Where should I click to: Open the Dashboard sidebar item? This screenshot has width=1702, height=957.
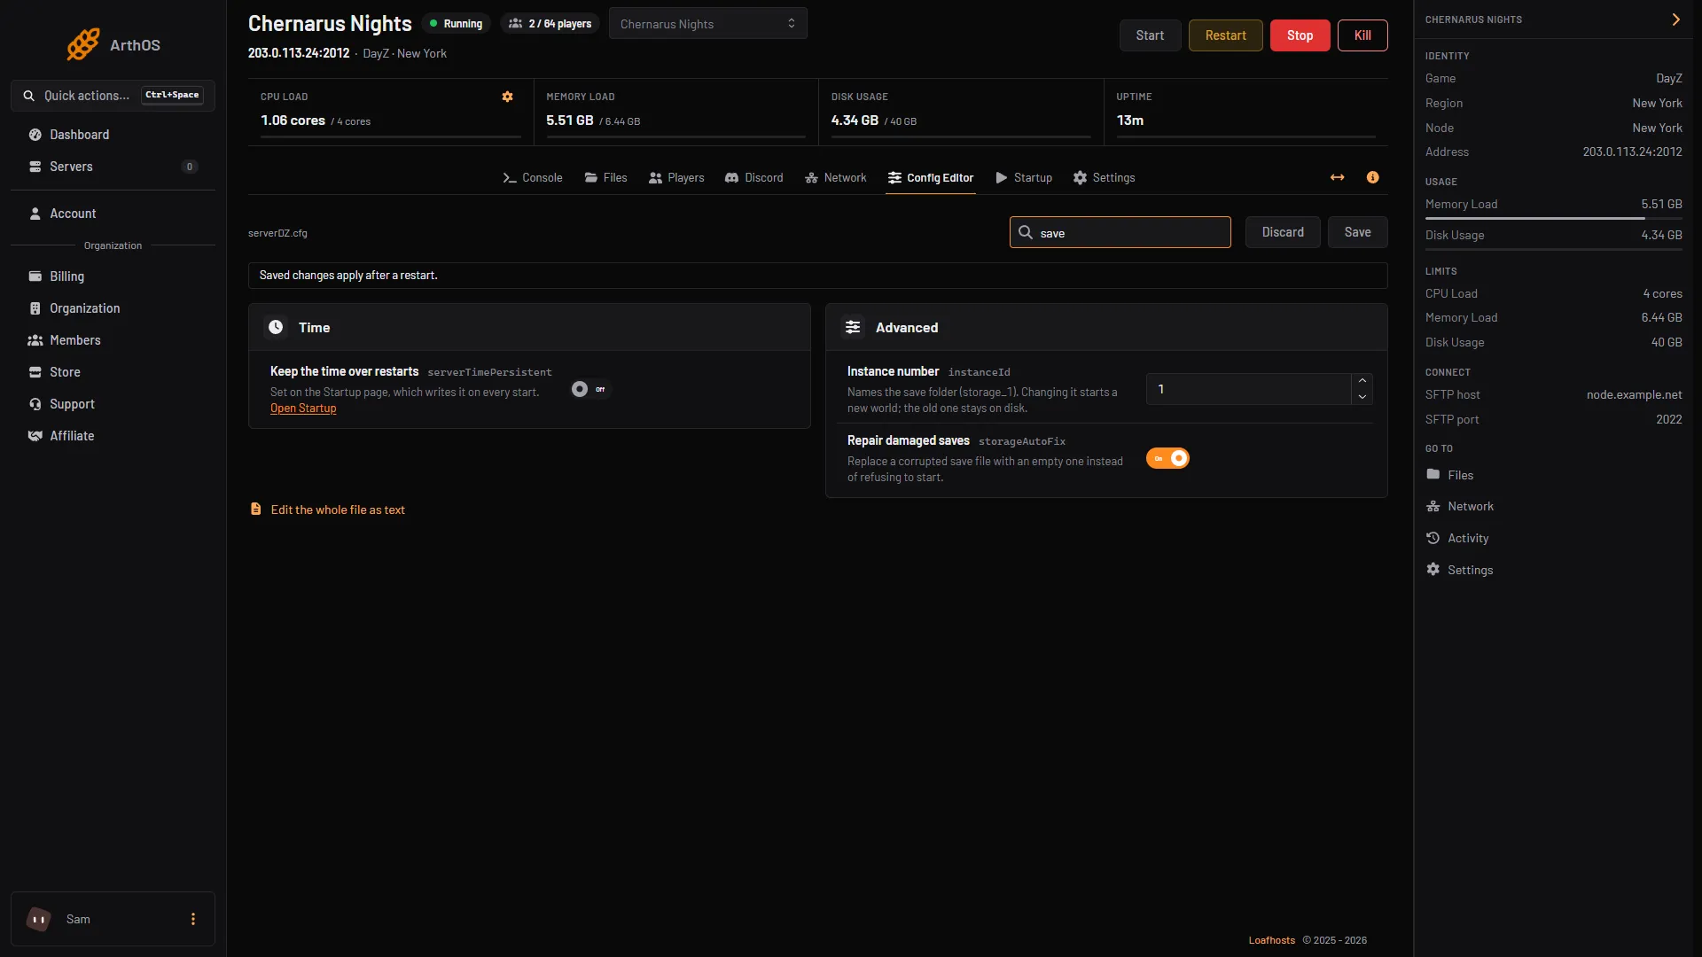pos(113,135)
